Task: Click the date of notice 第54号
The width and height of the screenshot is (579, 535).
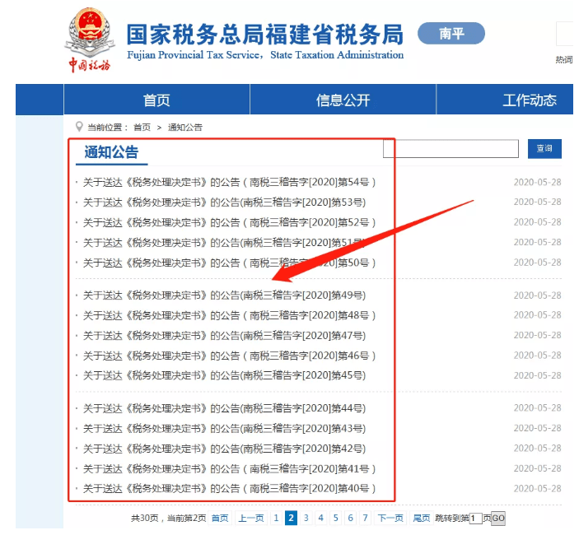Action: click(x=537, y=182)
